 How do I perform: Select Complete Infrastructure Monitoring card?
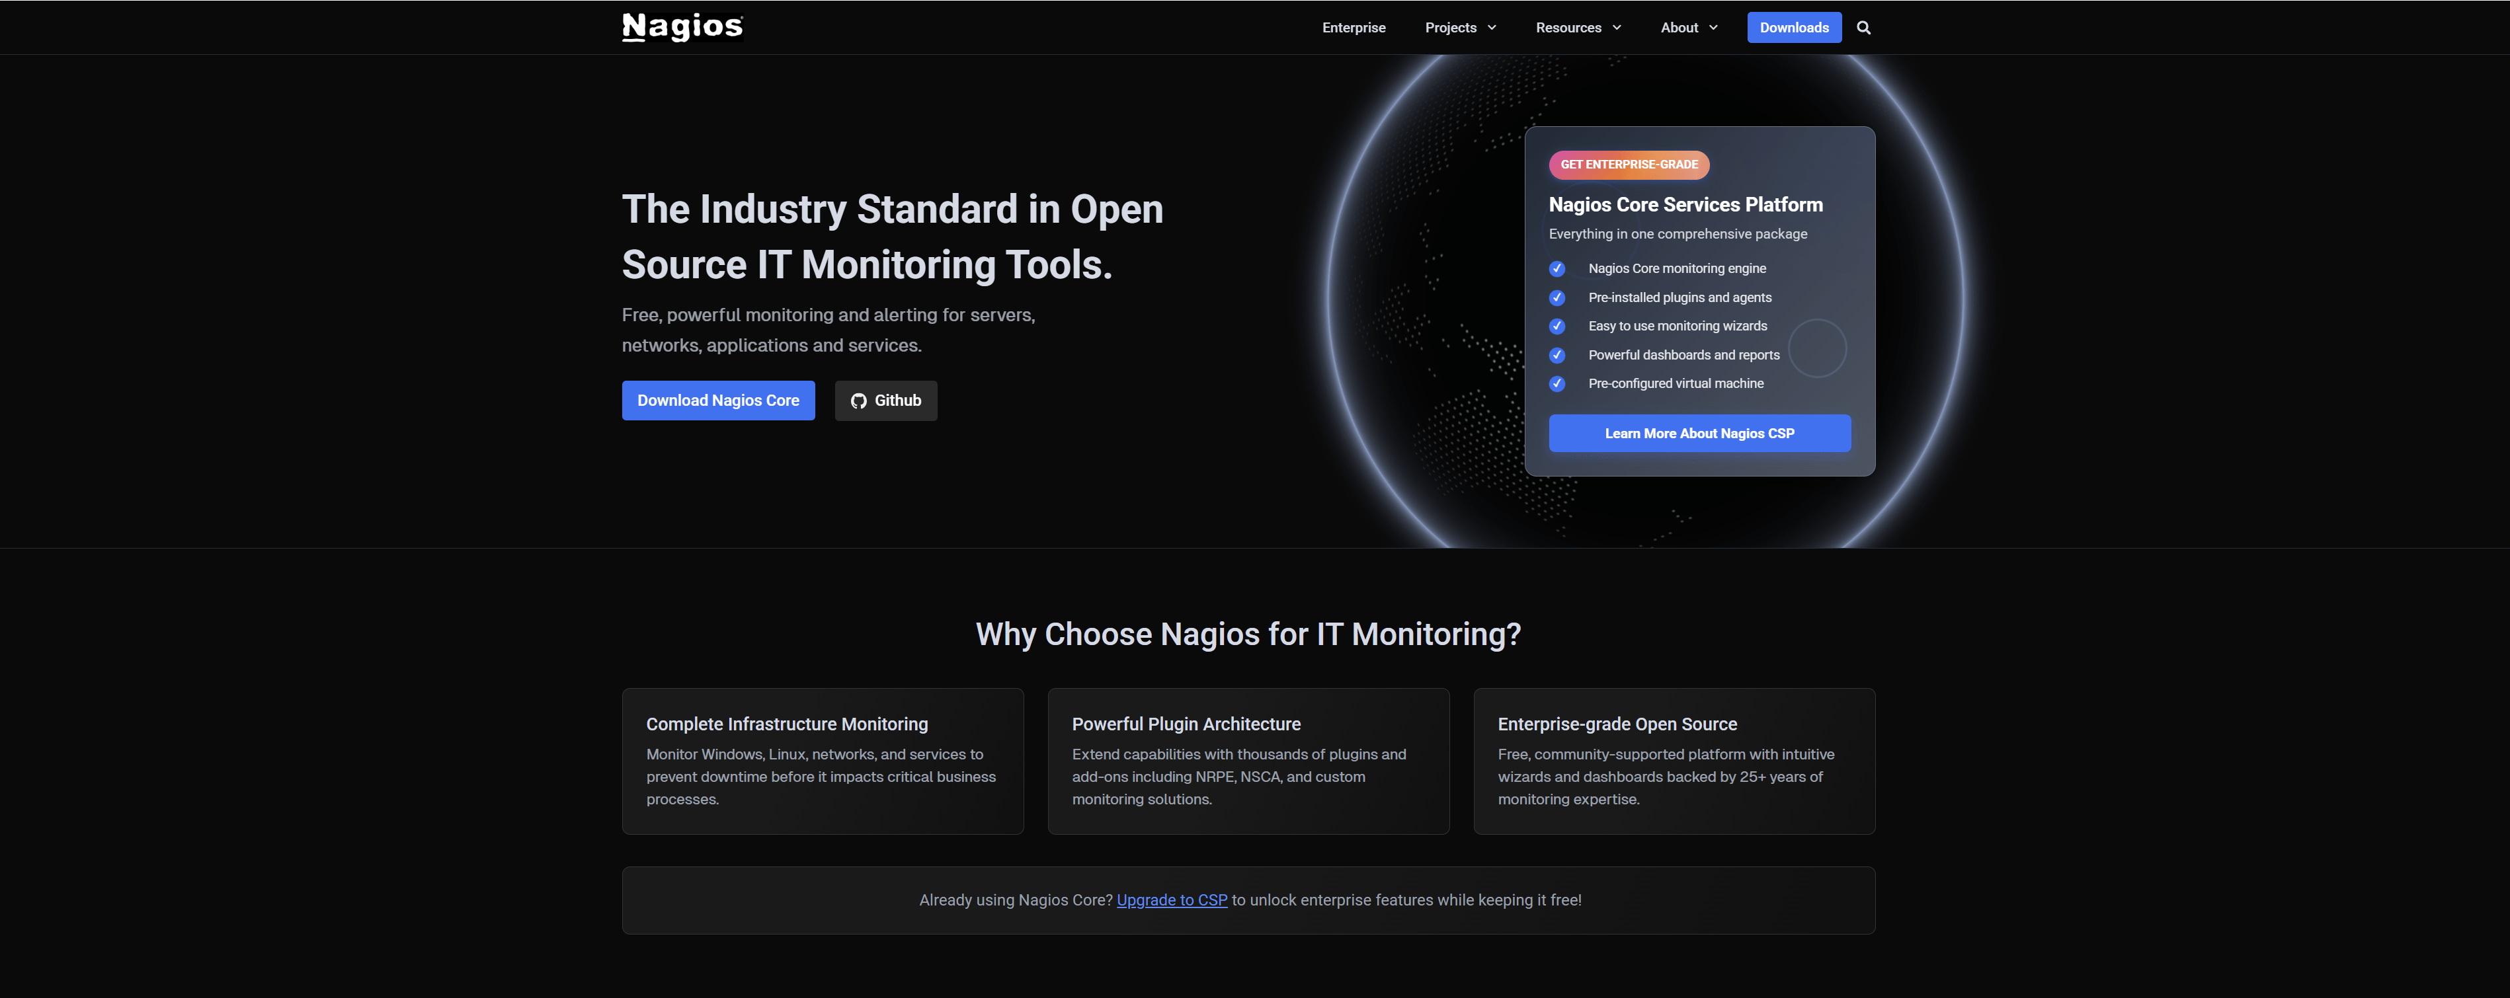[x=823, y=761]
